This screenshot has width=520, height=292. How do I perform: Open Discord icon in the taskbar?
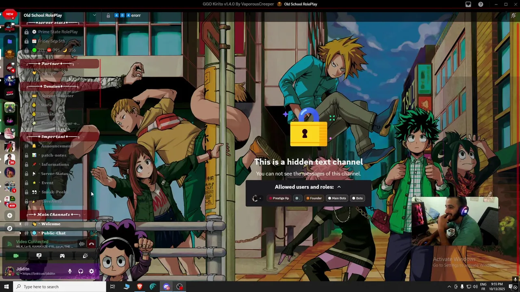[167, 287]
